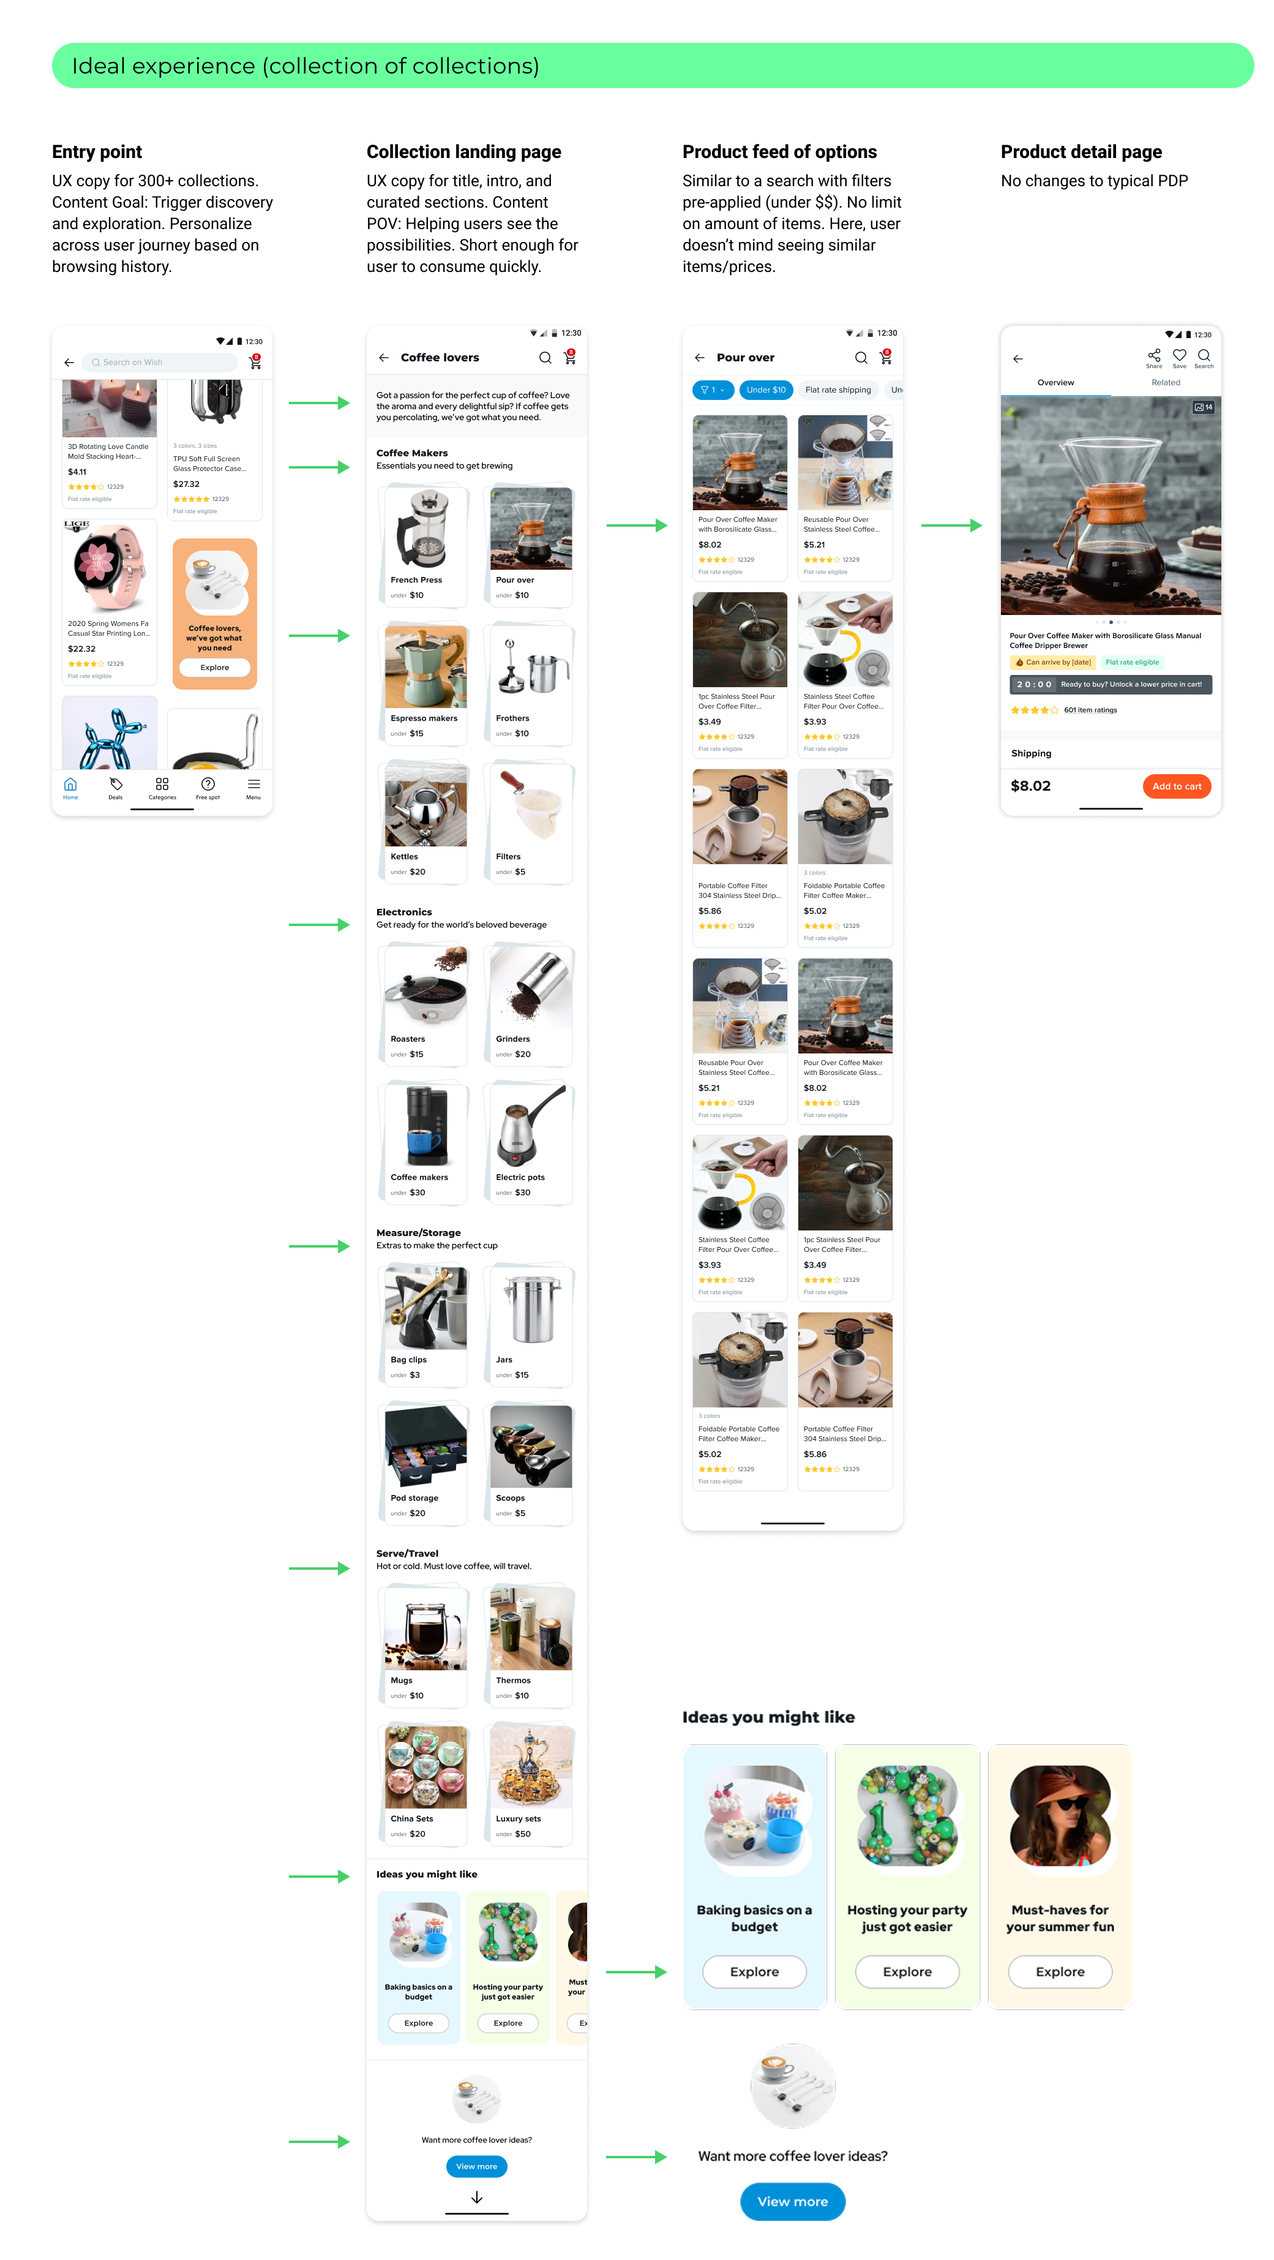Image resolution: width=1274 pixels, height=2260 pixels.
Task: Toggle the Under $10 filter chip
Action: [765, 390]
